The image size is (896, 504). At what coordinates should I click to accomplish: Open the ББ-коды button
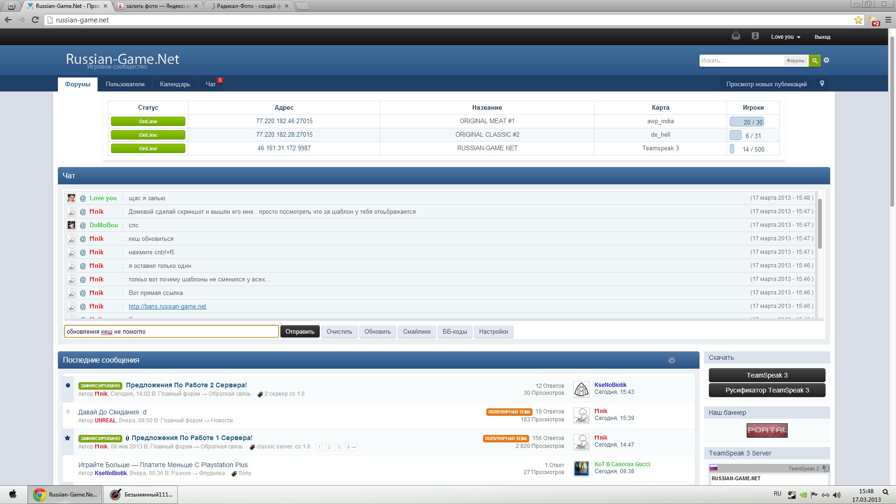coord(455,332)
